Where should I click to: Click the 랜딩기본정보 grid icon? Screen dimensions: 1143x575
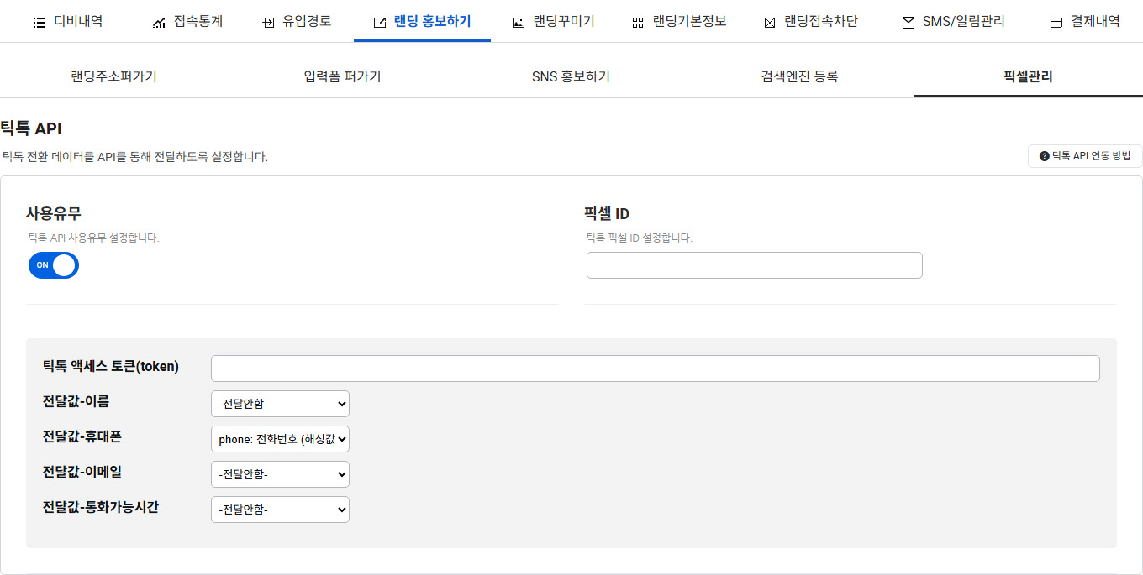[638, 23]
